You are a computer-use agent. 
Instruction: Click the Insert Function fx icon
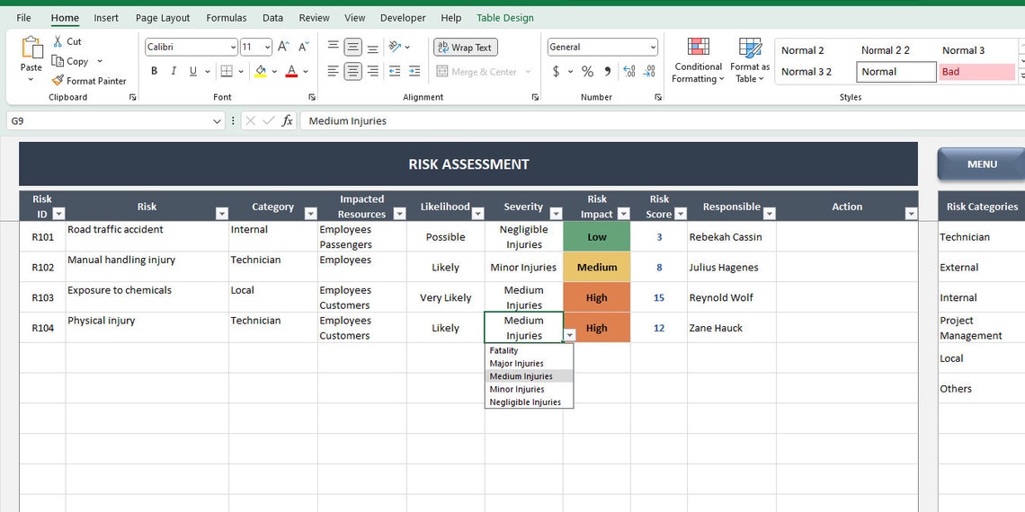coord(287,121)
